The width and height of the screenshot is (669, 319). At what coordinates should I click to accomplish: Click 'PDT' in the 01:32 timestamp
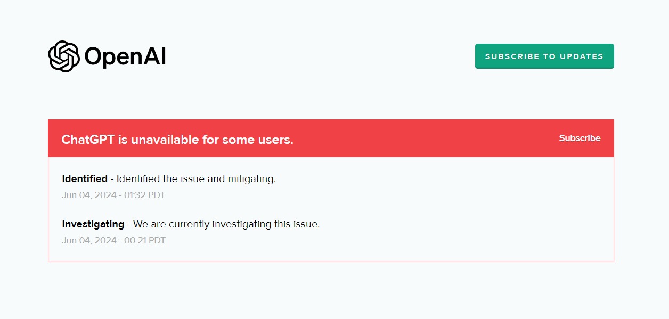157,195
